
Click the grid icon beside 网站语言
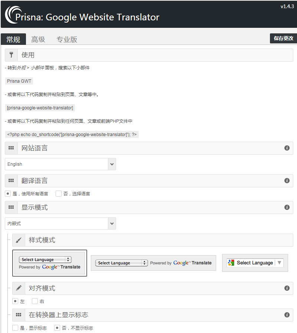click(11, 148)
